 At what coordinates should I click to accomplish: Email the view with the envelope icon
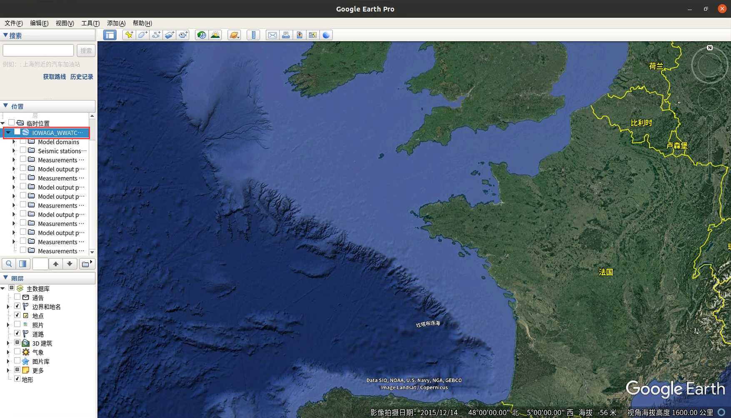[272, 35]
